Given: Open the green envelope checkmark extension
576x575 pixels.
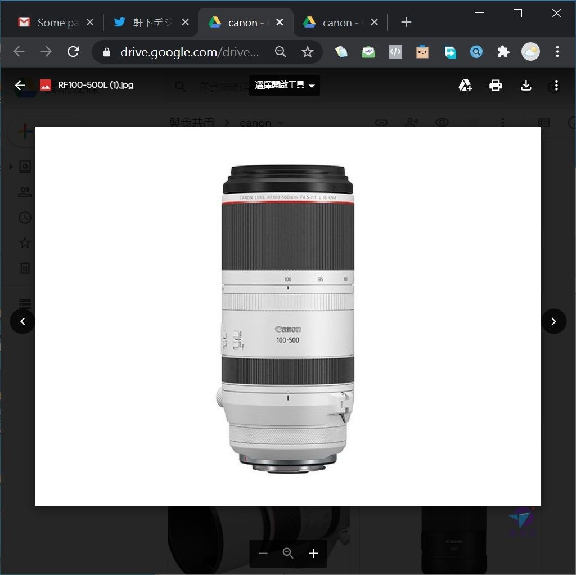Looking at the screenshot, I should [368, 52].
